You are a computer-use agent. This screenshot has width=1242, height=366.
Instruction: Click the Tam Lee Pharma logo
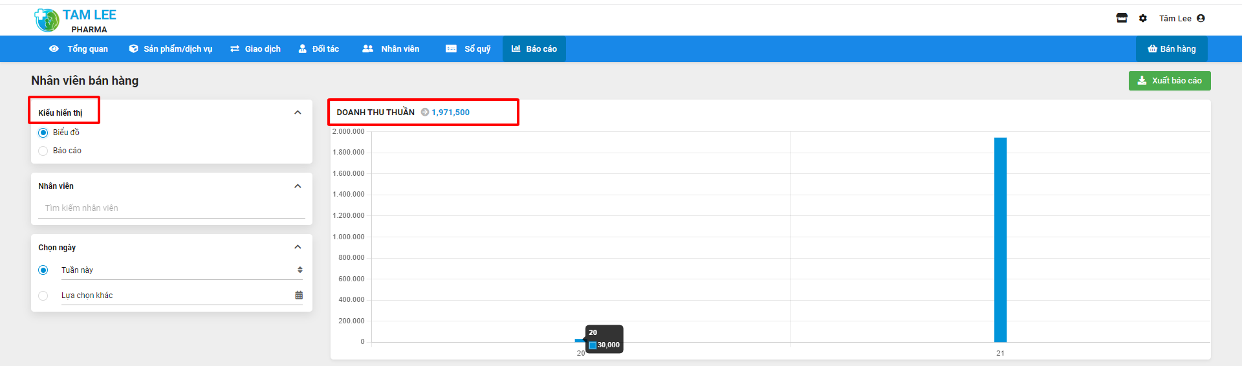tap(75, 20)
